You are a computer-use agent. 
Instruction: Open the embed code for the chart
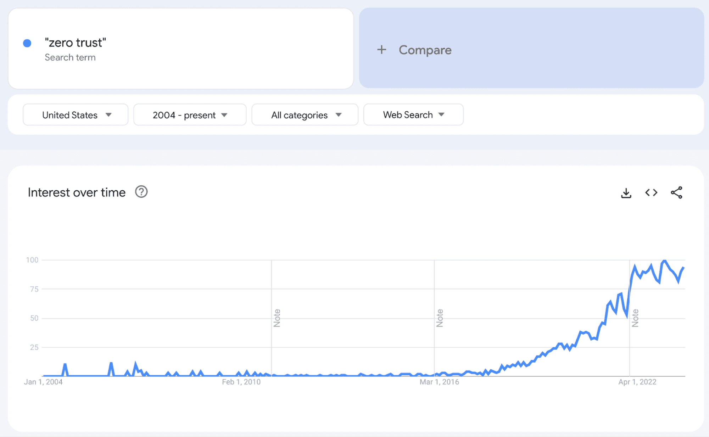[x=651, y=192]
